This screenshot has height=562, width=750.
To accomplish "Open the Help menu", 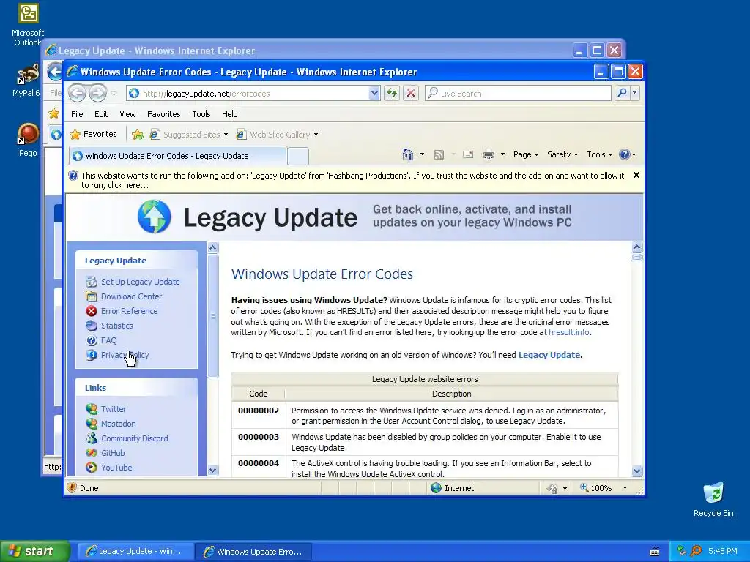I will pyautogui.click(x=229, y=114).
